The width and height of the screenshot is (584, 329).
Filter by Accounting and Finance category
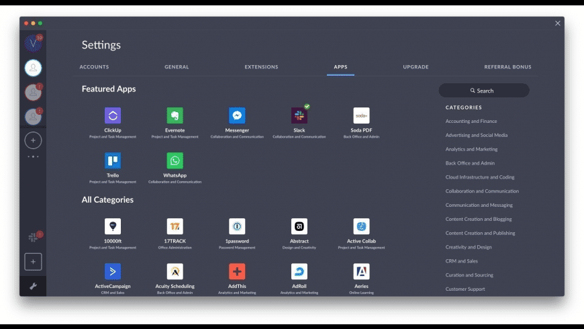coord(471,121)
